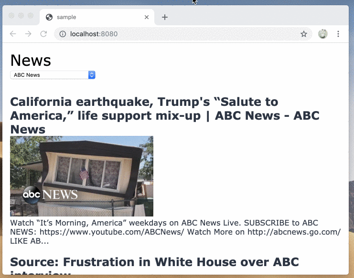Viewport: 354px width, 278px height.
Task: Open the abc NEWS earthquake house thumbnail
Action: [82, 176]
